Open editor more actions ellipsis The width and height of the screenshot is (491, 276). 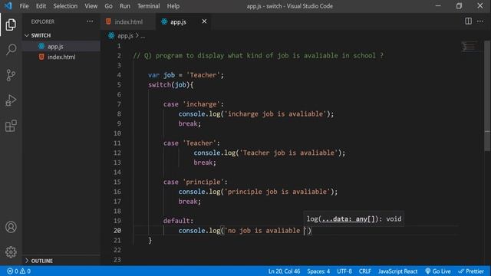(x=480, y=21)
